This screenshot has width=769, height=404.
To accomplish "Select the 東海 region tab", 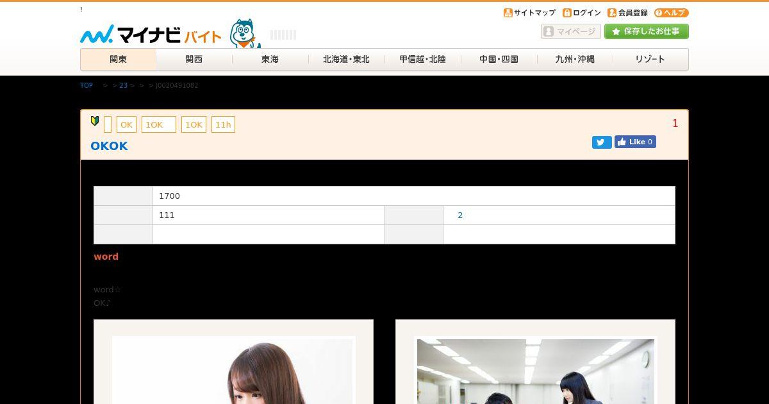I will pyautogui.click(x=270, y=59).
